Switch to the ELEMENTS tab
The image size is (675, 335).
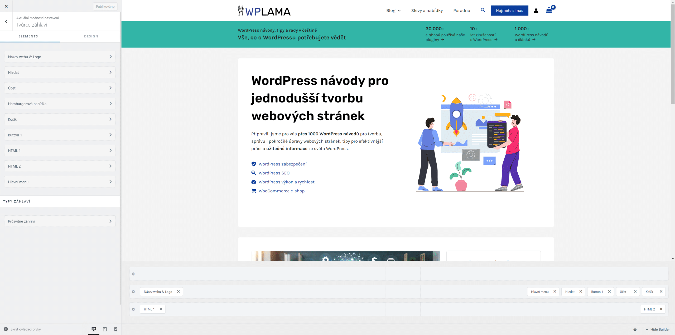click(28, 36)
